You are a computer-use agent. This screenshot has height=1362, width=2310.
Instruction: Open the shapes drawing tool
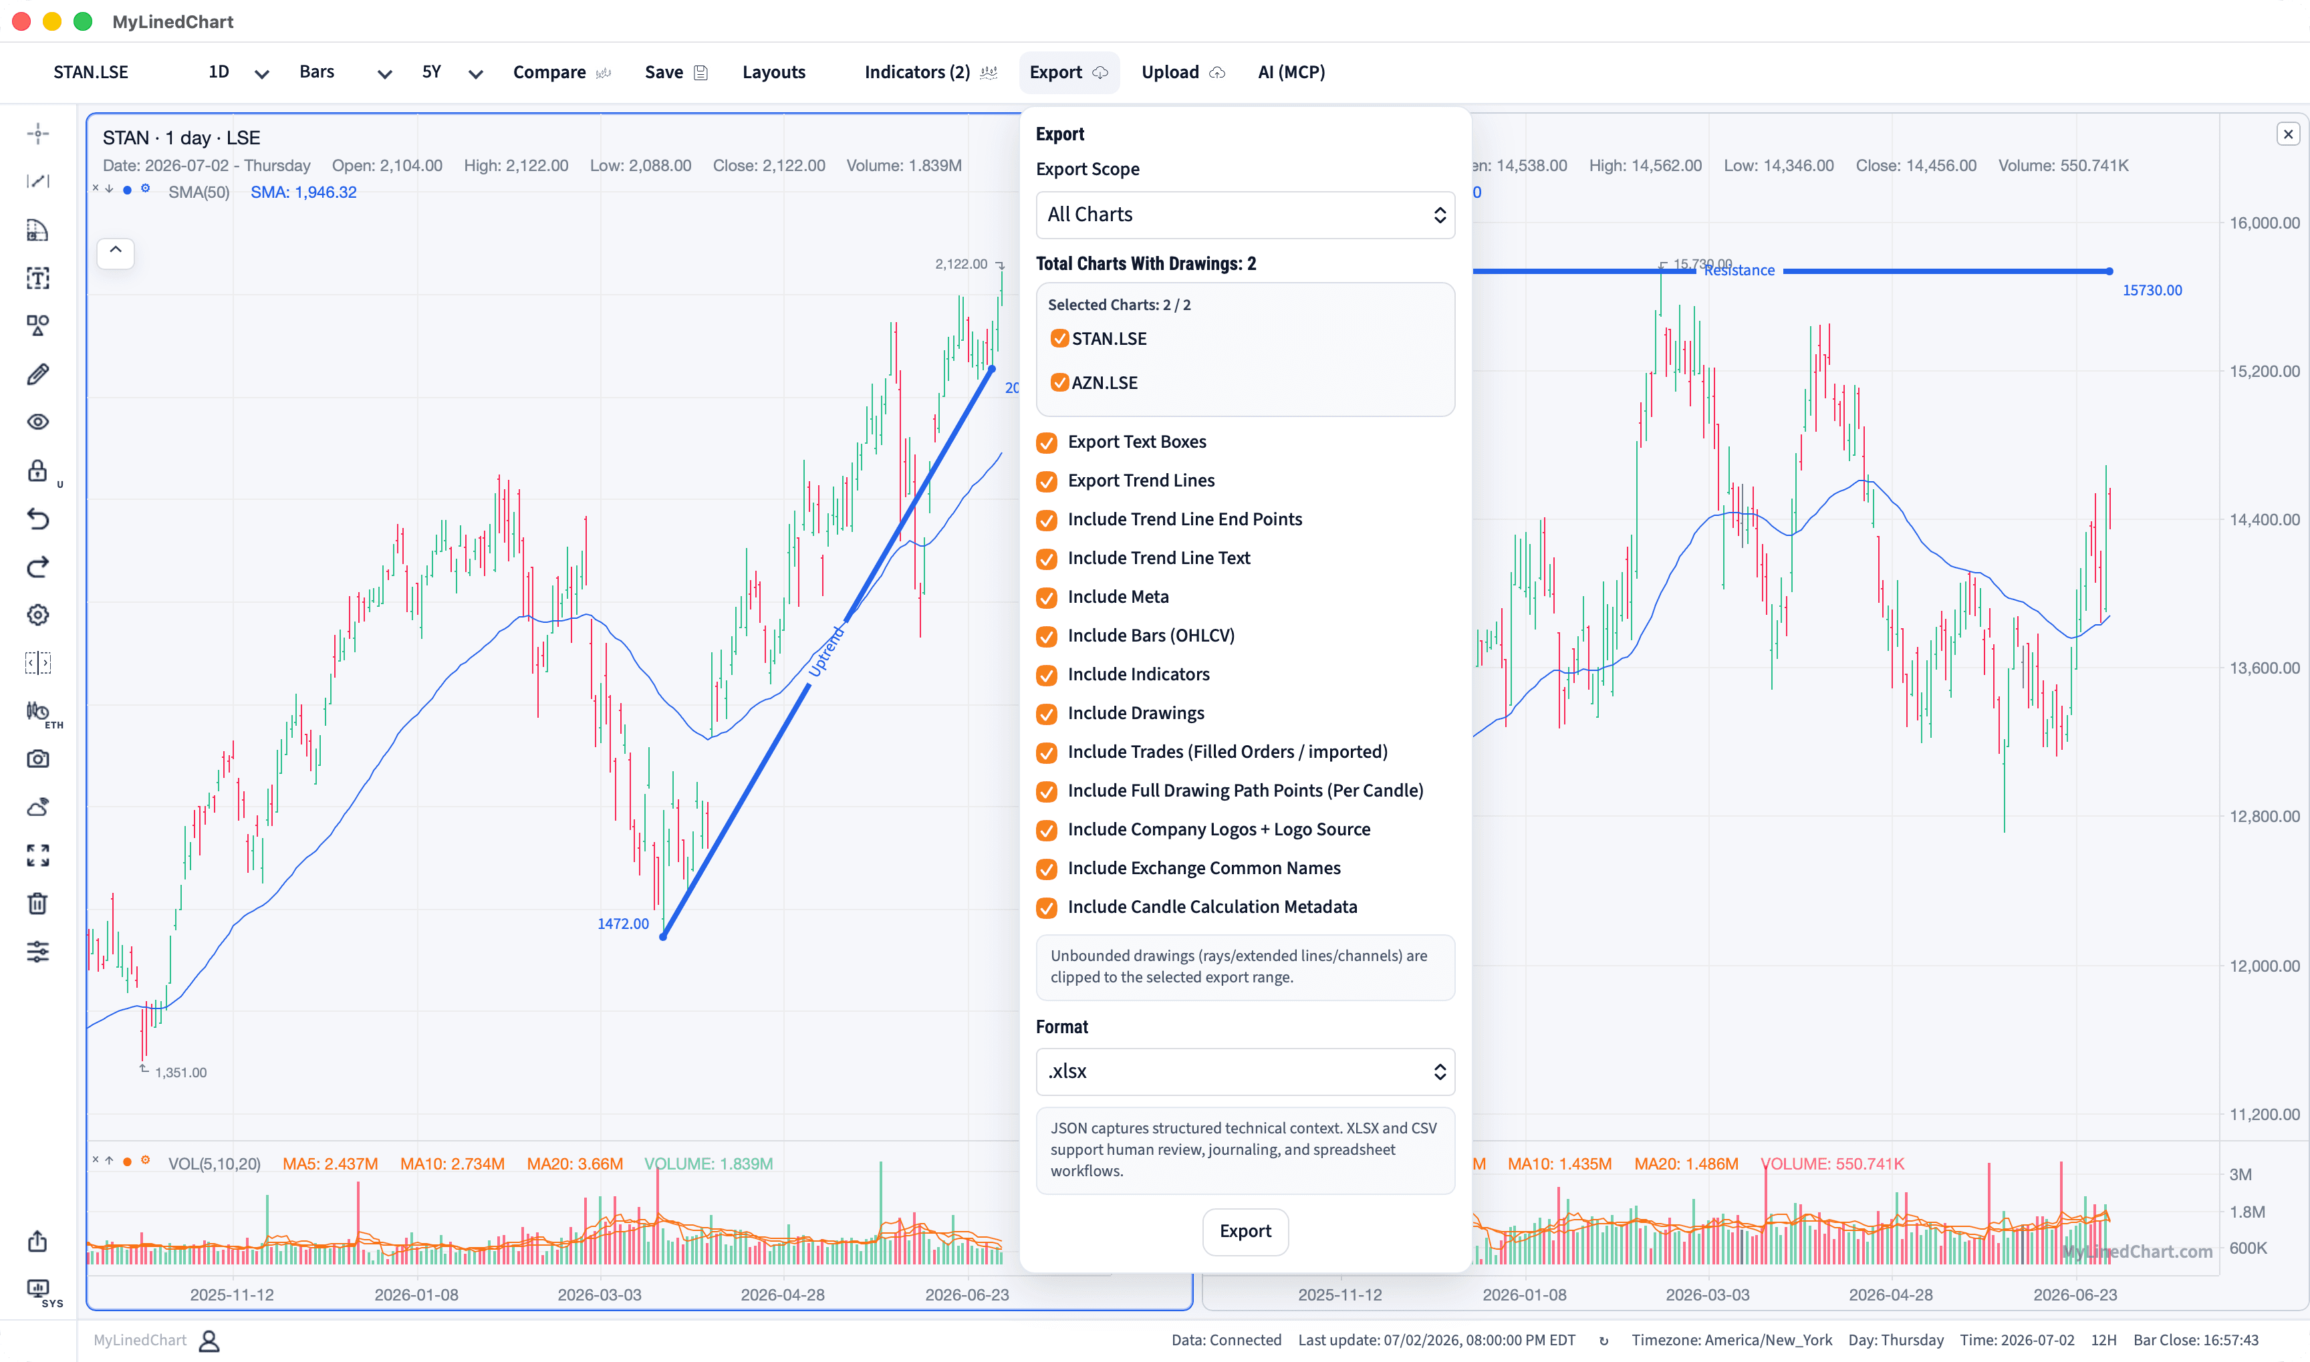(x=37, y=326)
